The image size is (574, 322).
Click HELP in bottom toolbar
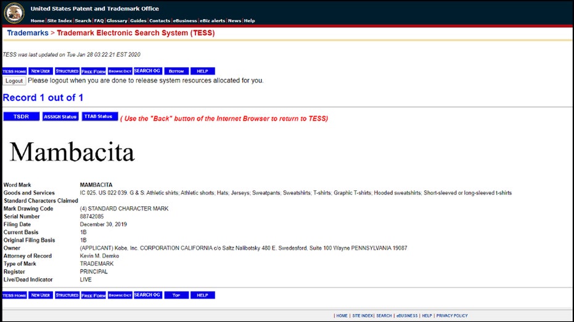point(202,296)
